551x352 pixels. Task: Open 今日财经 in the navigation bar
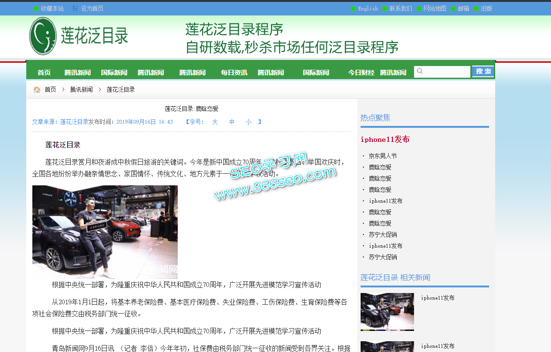click(x=361, y=73)
